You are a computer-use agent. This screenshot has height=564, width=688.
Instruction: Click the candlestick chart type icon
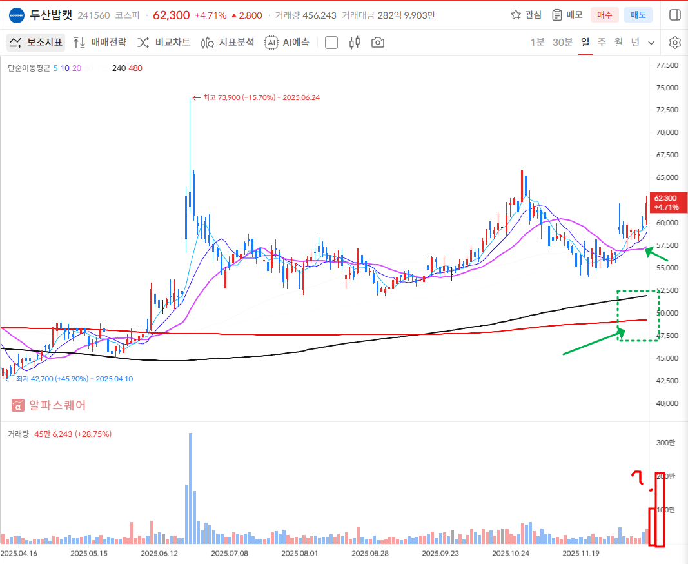click(354, 43)
